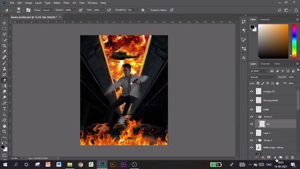
Task: Open the Opacity slider dropdown in options bar
Action: pyautogui.click(x=75, y=10)
